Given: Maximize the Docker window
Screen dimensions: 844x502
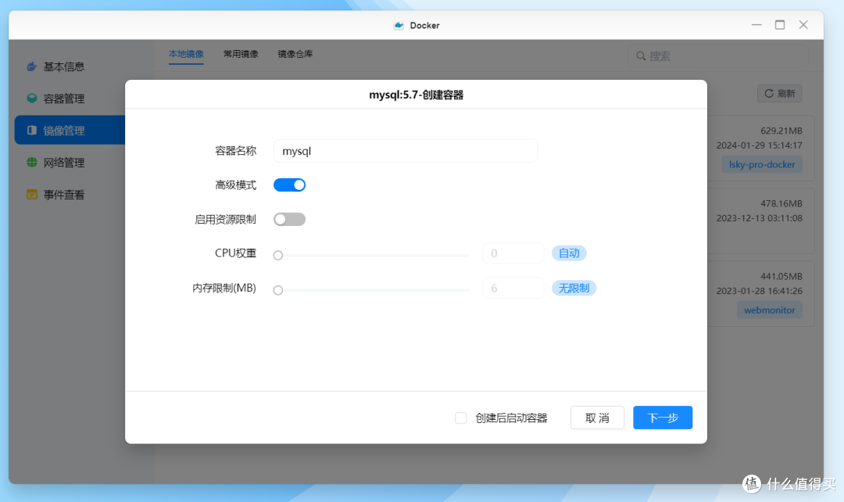Looking at the screenshot, I should click(x=780, y=25).
